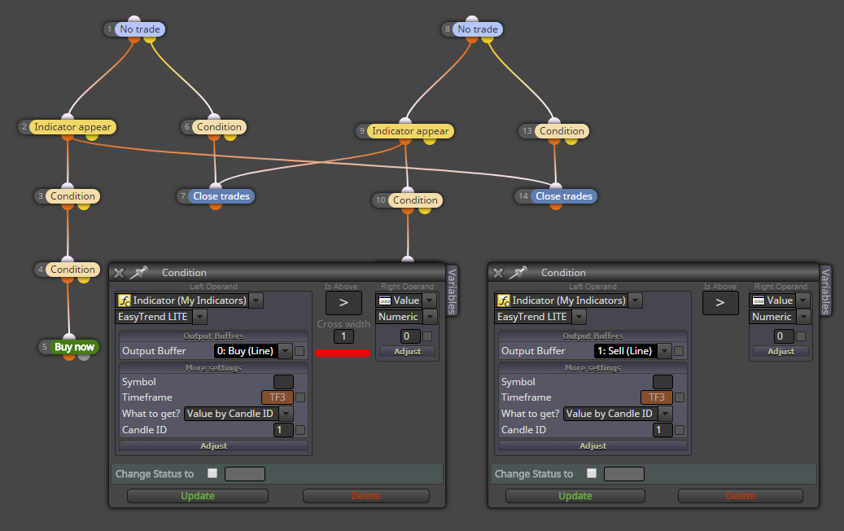Open right panel What to get dropdown
844x531 pixels.
[x=666, y=414]
